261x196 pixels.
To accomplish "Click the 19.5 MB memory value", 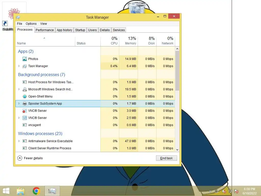I will pyautogui.click(x=130, y=89).
